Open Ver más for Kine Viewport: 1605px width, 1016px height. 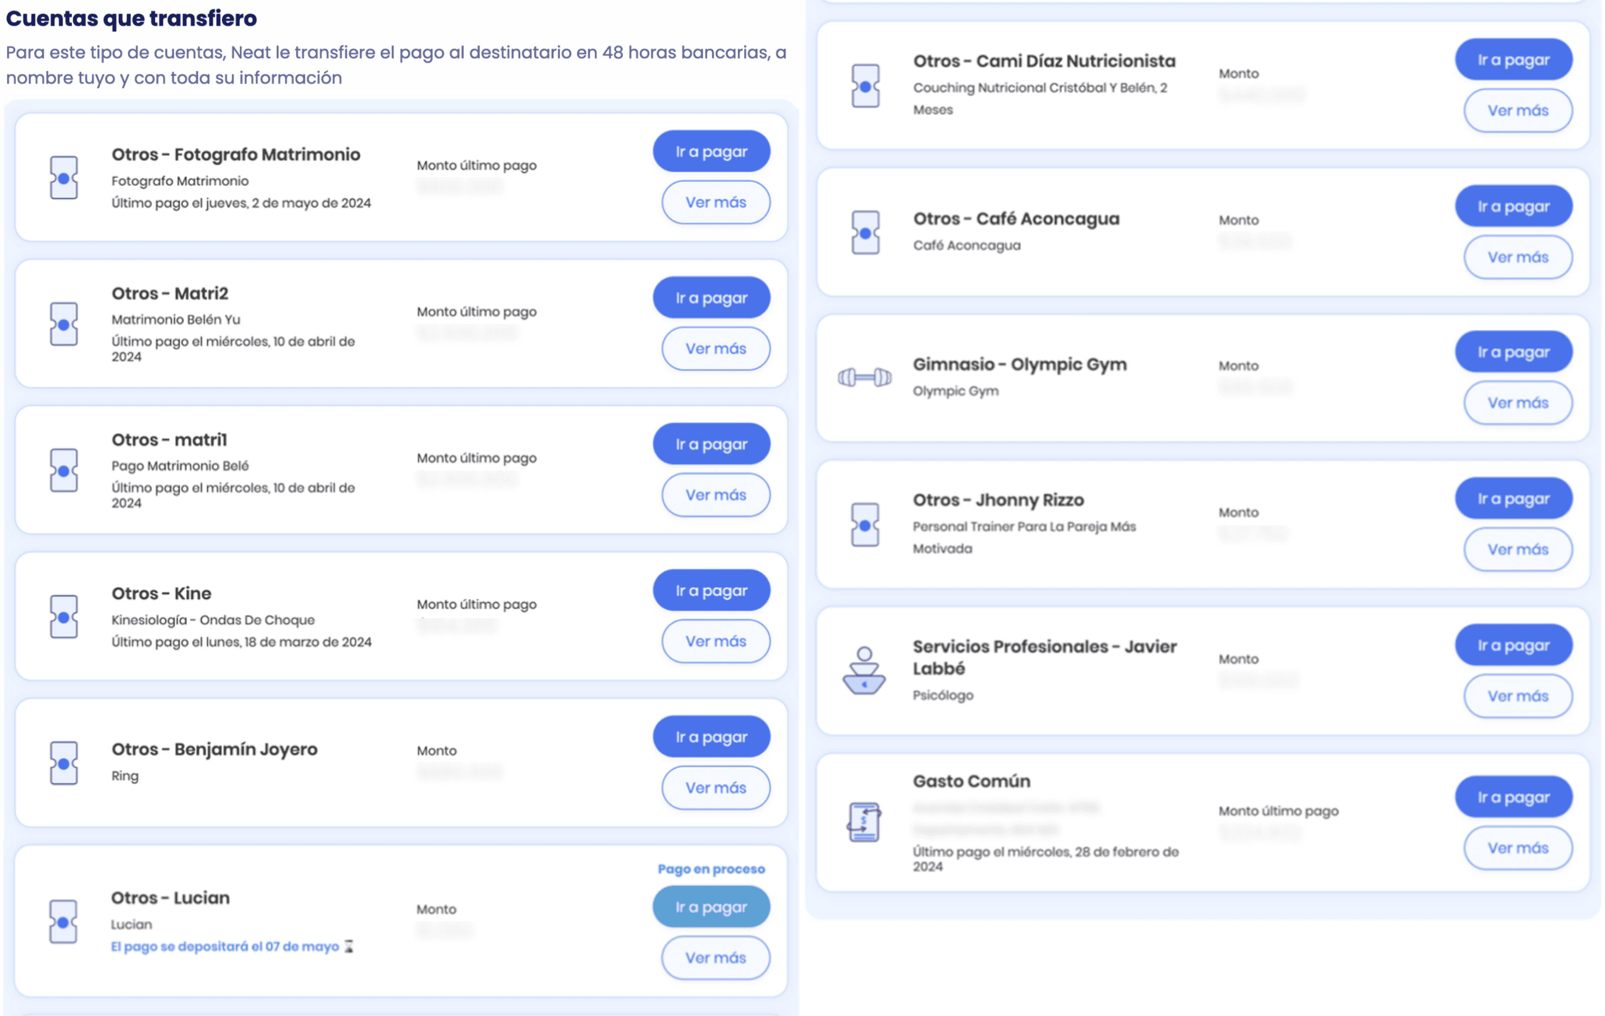(716, 641)
